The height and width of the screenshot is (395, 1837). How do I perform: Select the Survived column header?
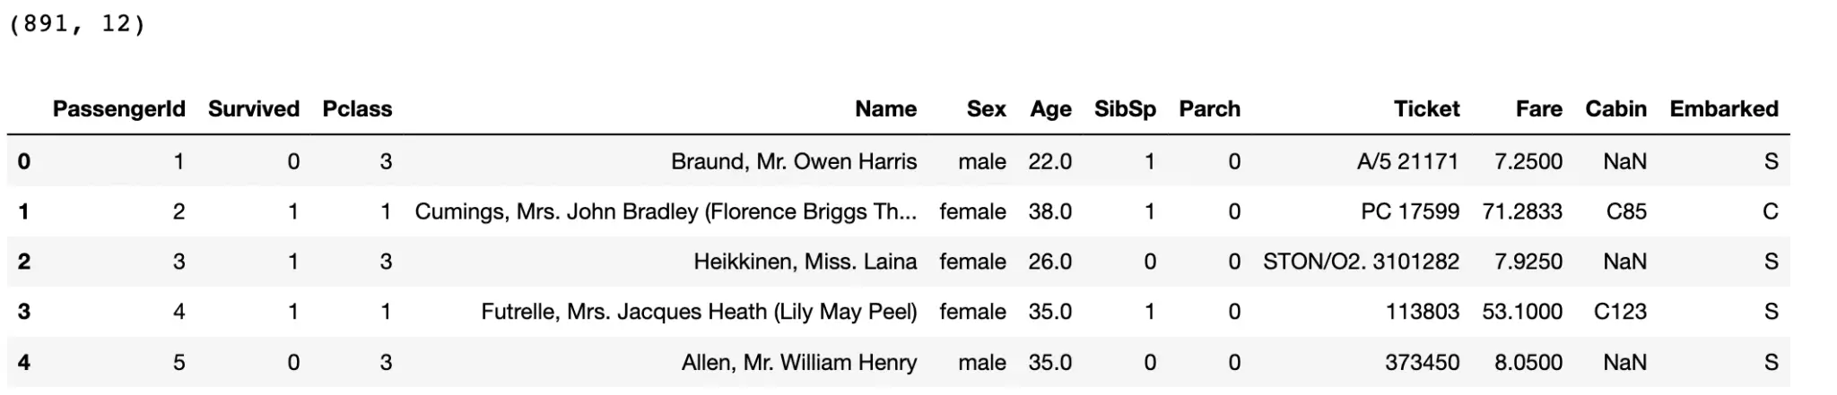coord(254,109)
